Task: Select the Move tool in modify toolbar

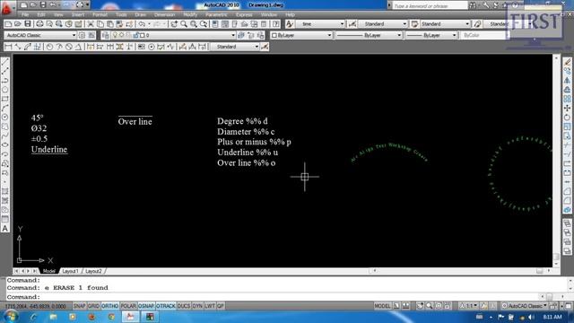Action: (x=567, y=108)
